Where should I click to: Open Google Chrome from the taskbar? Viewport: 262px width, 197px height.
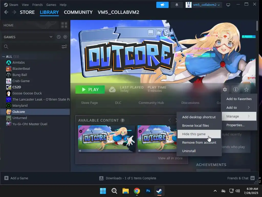(137, 191)
